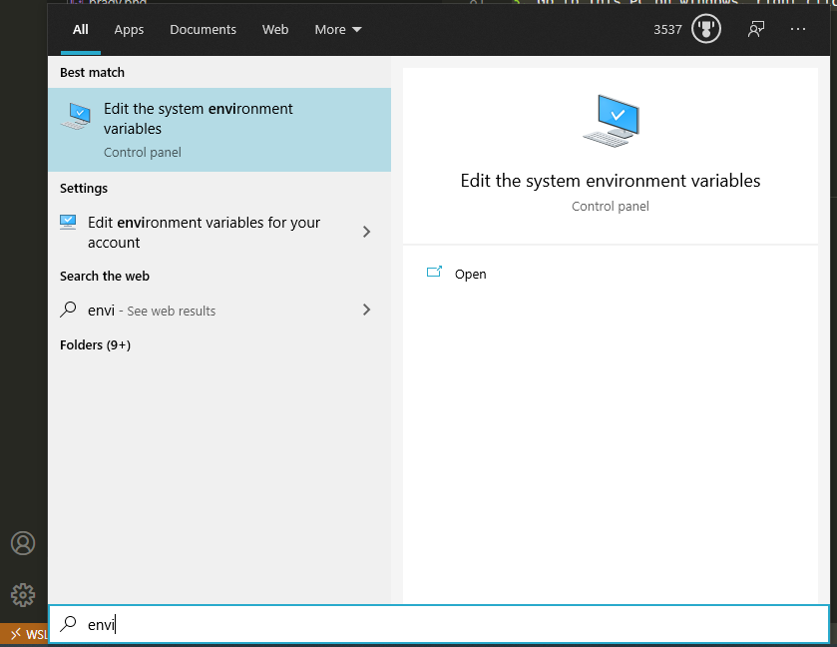Open Edit the system environment variables
Viewport: 837px width, 647px height.
tap(200, 119)
